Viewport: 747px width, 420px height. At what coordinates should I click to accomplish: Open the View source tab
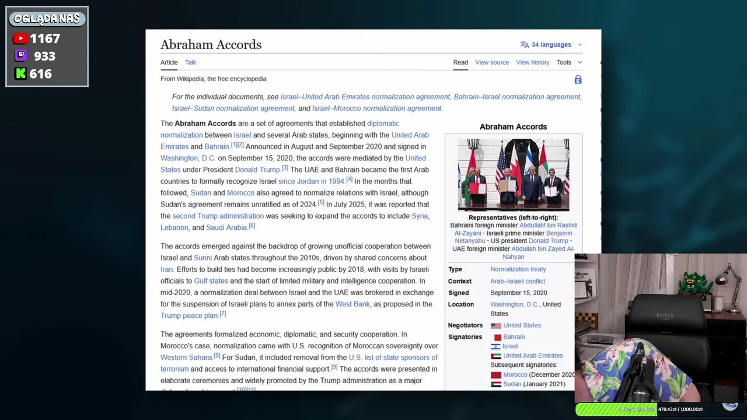492,62
